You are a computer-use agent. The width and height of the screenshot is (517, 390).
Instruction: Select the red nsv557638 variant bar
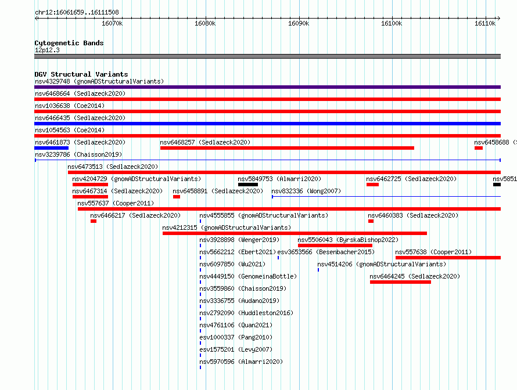tap(448, 258)
